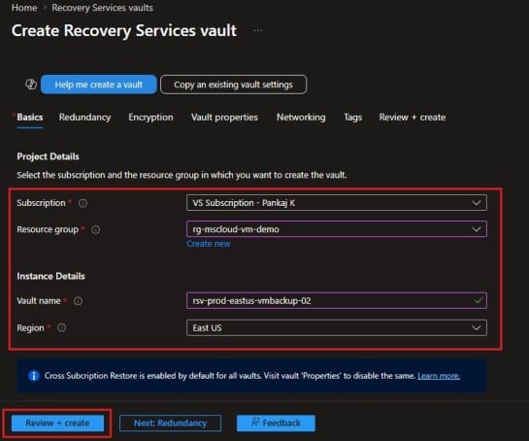Open the ellipsis menu next to page title
Viewport: 529px width, 441px height.
pos(258,30)
